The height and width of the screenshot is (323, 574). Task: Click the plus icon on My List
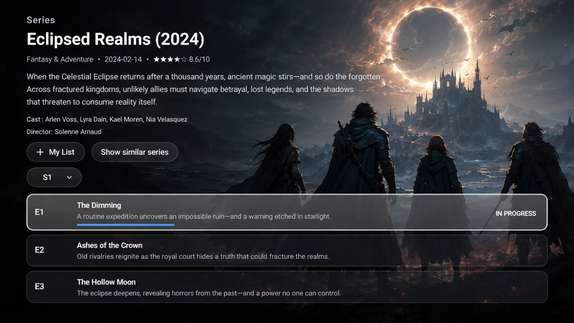(40, 152)
